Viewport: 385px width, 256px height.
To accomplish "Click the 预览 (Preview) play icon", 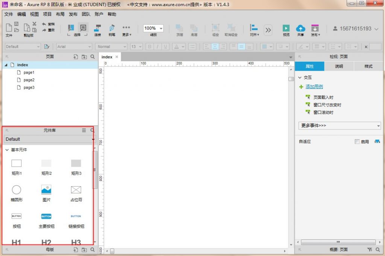I will tap(286, 29).
